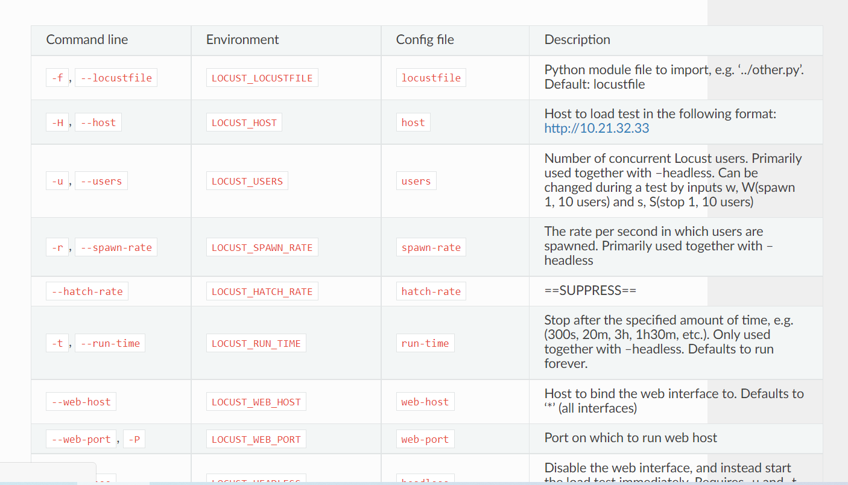Click the --users command option

(101, 180)
